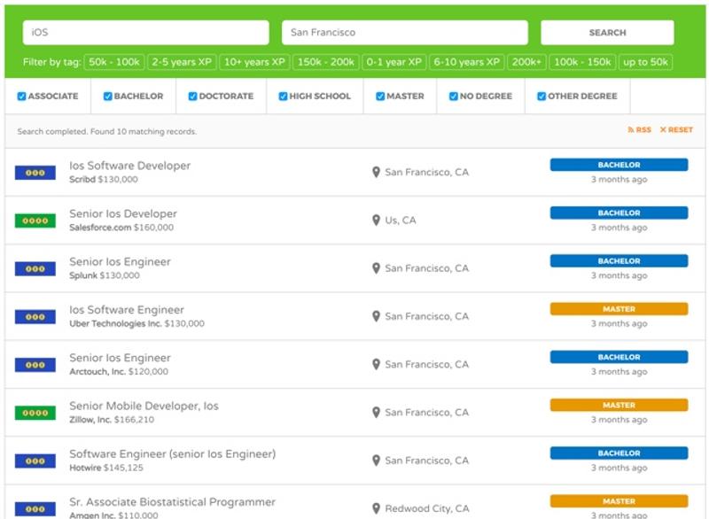Click the RSS feed icon
Image resolution: width=709 pixels, height=519 pixels.
pos(631,130)
